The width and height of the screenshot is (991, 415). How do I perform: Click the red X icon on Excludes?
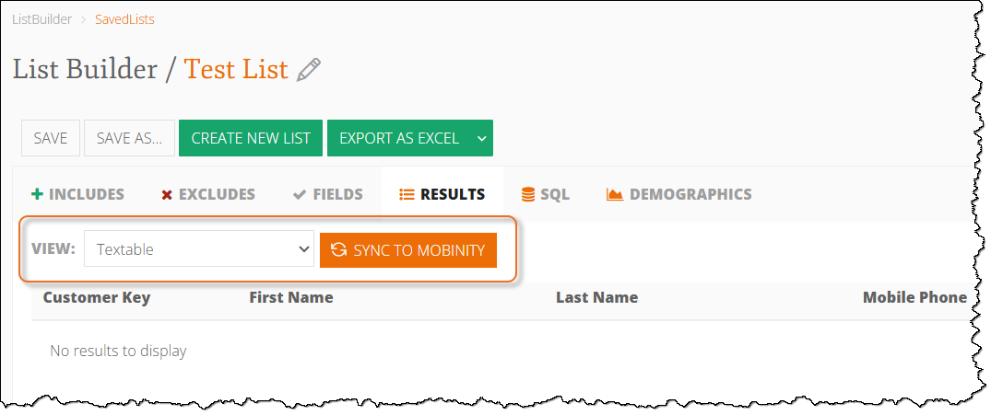(167, 194)
